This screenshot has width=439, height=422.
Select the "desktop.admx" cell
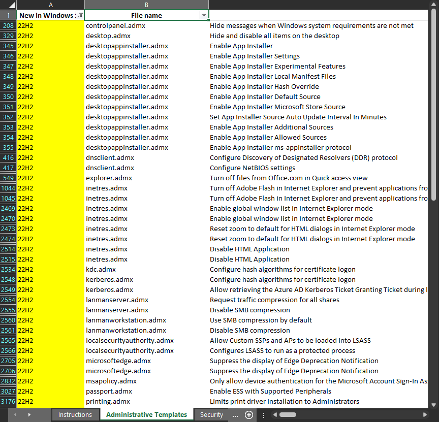pyautogui.click(x=146, y=36)
